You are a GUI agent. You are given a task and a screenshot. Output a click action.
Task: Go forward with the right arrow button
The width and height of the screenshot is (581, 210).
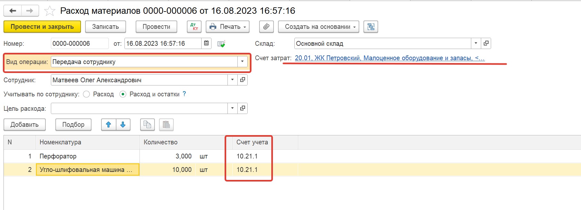30,11
